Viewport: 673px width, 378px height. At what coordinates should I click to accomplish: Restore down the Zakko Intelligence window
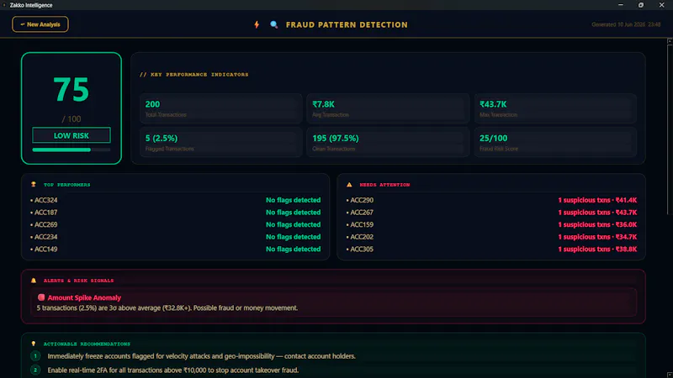[x=641, y=5]
